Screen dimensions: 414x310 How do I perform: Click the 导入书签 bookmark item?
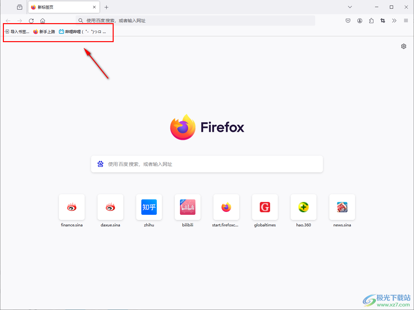(17, 32)
